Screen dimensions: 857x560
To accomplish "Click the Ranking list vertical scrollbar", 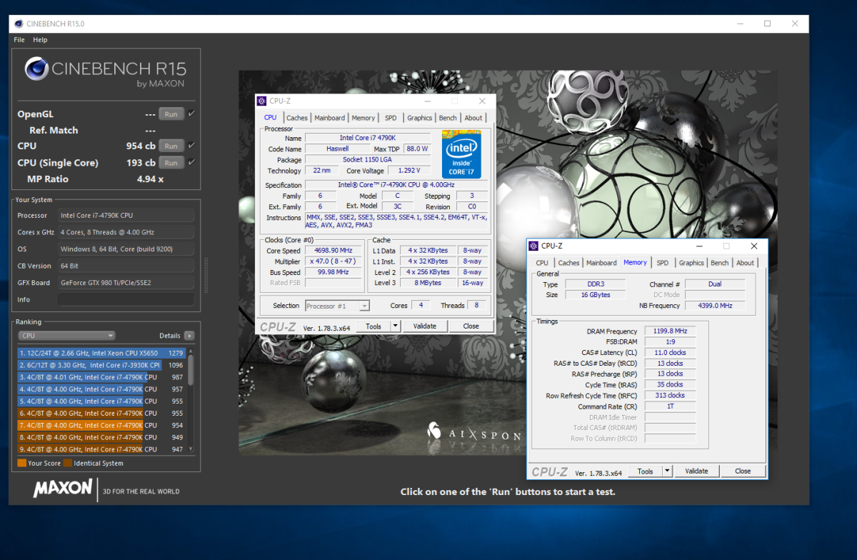I will point(191,400).
